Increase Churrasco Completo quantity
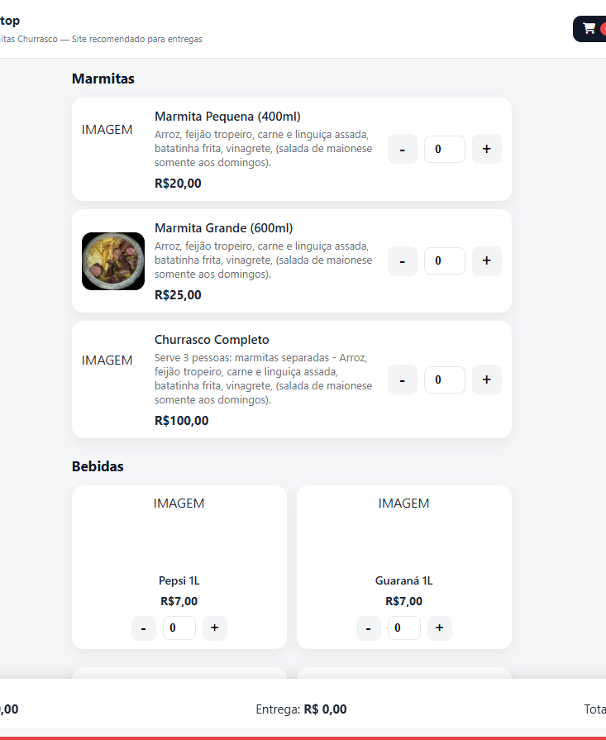The width and height of the screenshot is (606, 740). coord(486,380)
